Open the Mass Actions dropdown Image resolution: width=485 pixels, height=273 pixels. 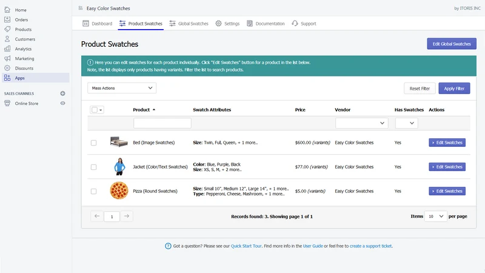click(x=122, y=88)
